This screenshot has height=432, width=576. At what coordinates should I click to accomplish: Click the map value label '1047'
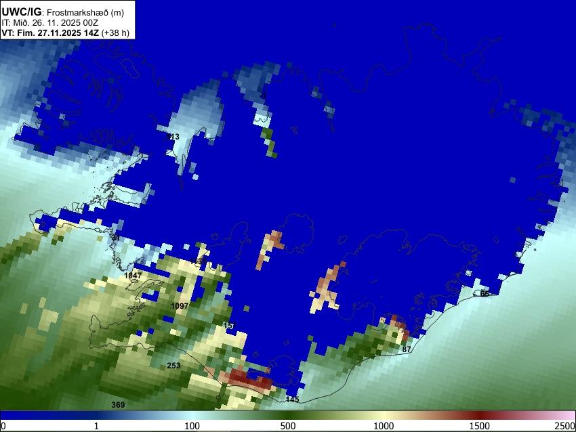click(133, 276)
